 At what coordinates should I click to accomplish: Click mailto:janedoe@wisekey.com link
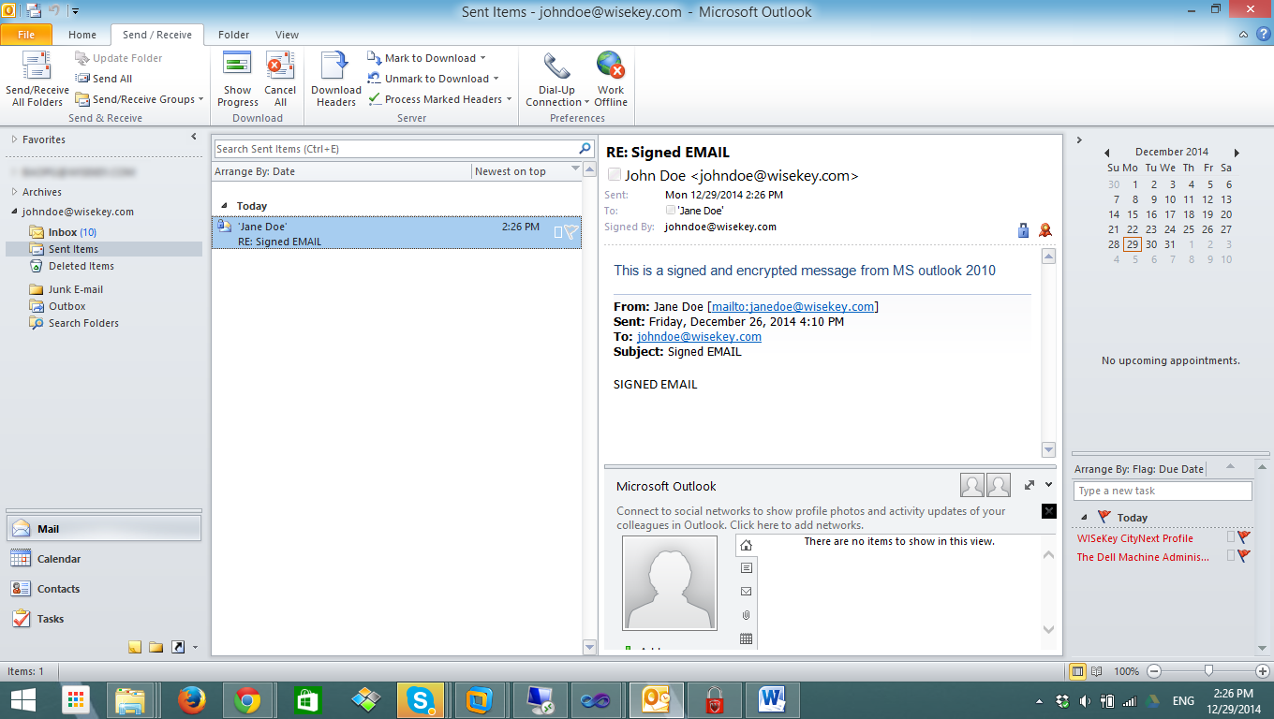tap(793, 306)
